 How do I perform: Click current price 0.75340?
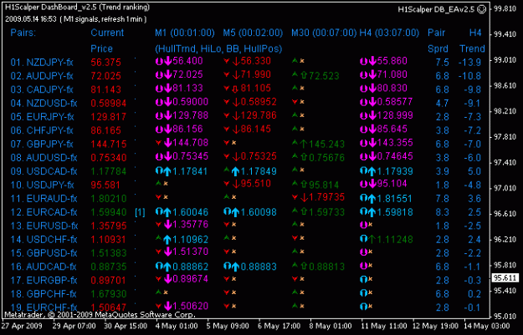click(109, 158)
